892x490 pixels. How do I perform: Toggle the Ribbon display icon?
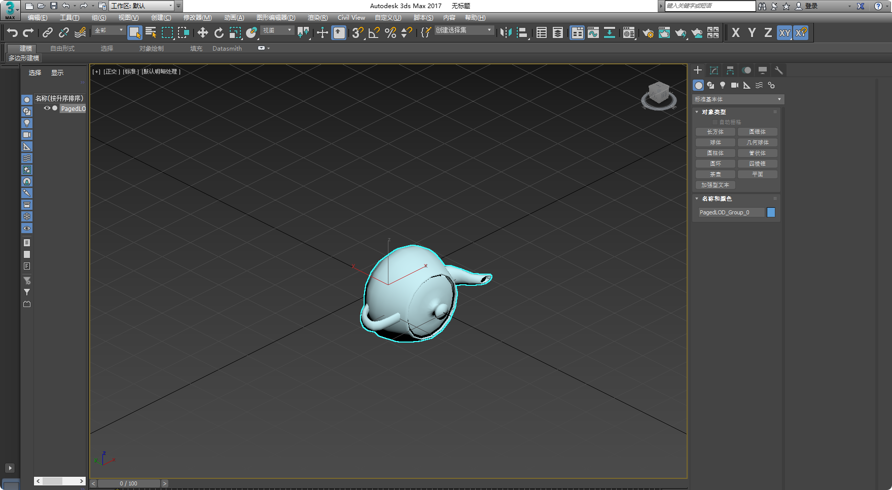click(577, 33)
